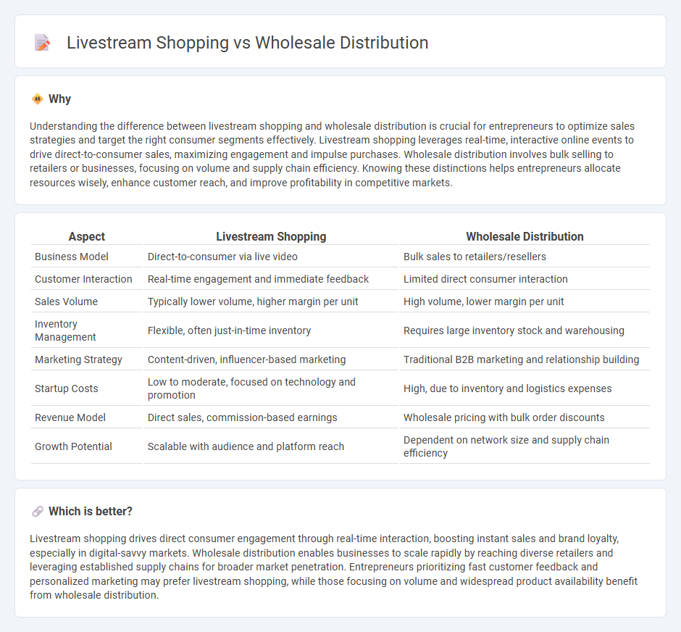
Task: Click 'High, due to inventory and logistics expenses'
Action: click(507, 388)
